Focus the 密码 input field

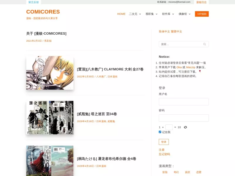(x=184, y=118)
